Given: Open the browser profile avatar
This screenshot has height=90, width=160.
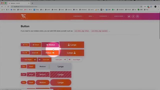Looking at the screenshot, I should click(x=155, y=7).
